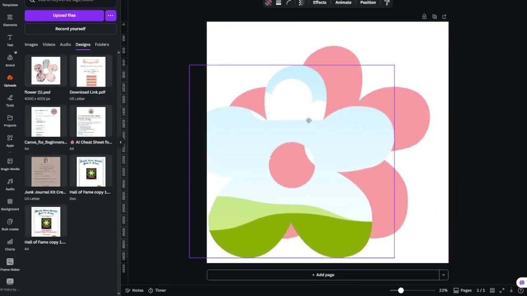Switch to the Folders tab
The image size is (527, 296).
pos(102,44)
